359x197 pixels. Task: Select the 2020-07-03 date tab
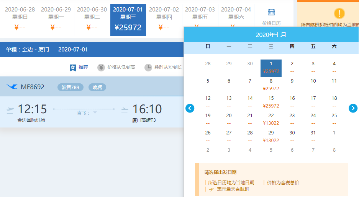pyautogui.click(x=200, y=15)
